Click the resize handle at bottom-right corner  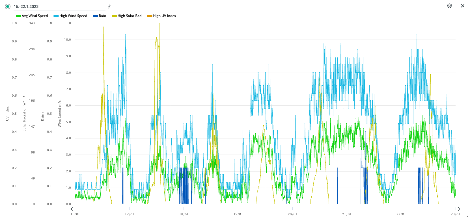click(467, 216)
